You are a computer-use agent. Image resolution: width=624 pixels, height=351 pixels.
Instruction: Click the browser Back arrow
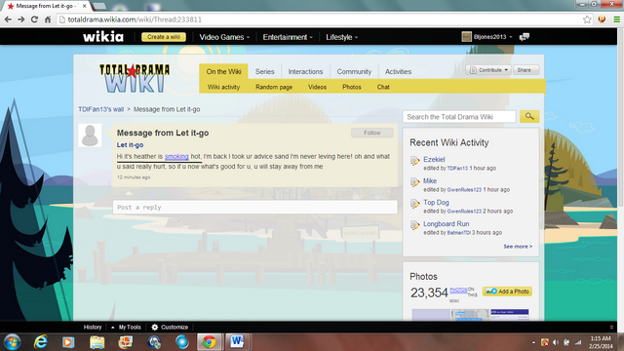[8, 19]
